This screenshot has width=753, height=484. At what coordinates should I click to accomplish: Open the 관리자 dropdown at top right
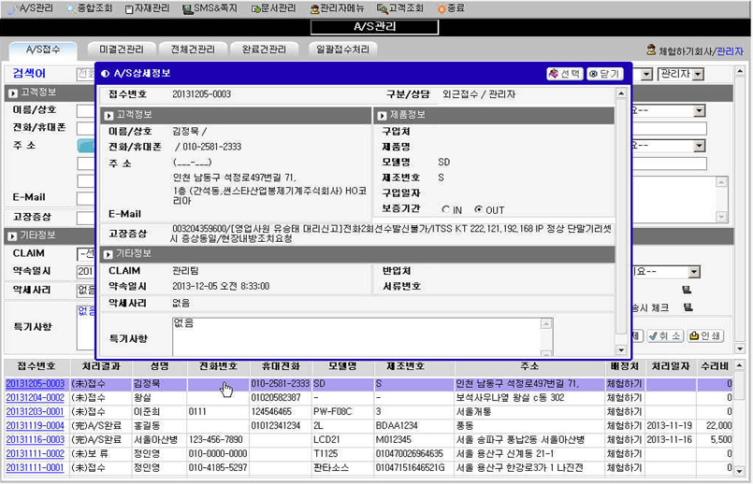click(x=682, y=73)
